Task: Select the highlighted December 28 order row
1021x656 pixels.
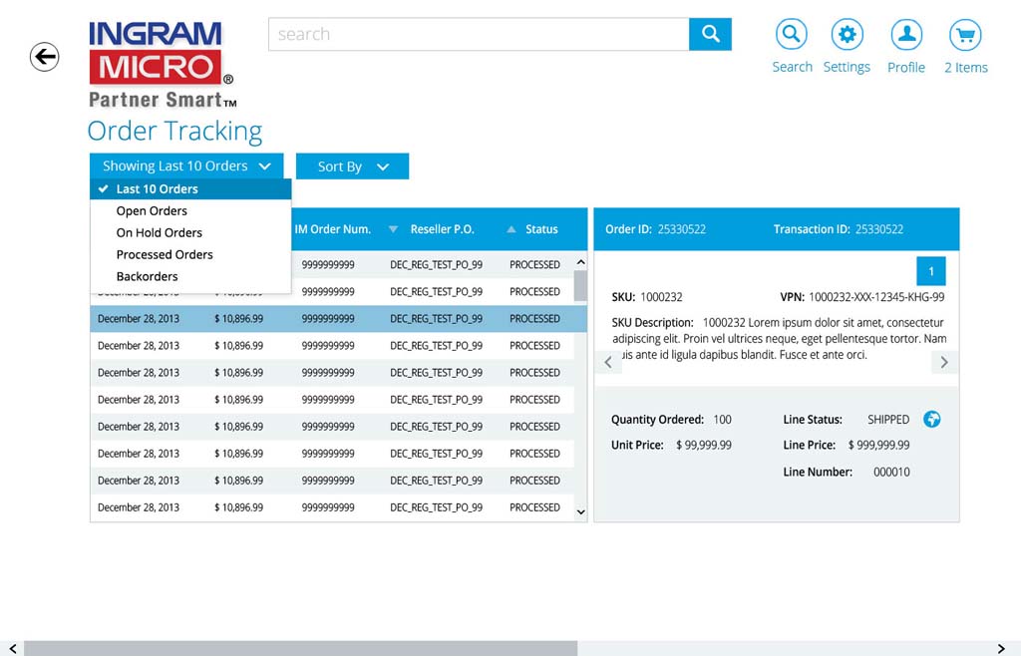Action: point(332,319)
